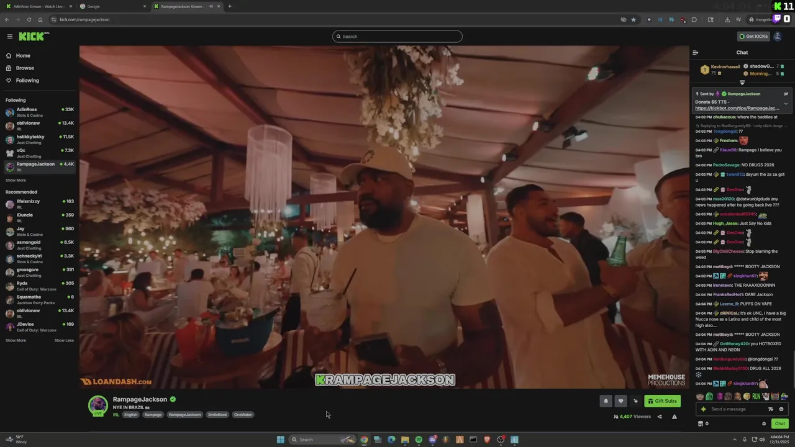Click the Kick search field

(397, 37)
